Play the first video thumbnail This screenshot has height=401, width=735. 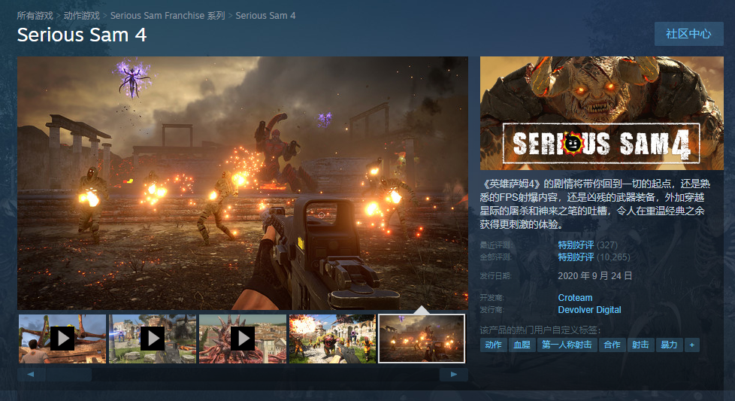pos(62,339)
